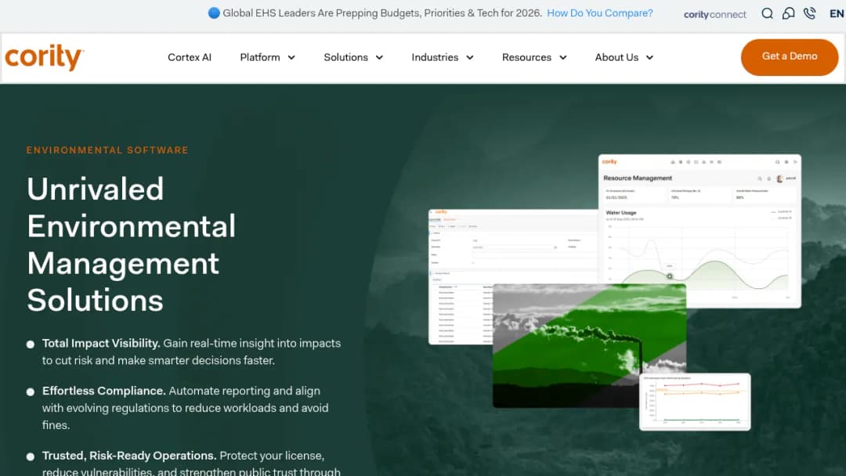Click the Total Impact Visibility bullet text
Screen dimensions: 846x476
click(x=192, y=352)
